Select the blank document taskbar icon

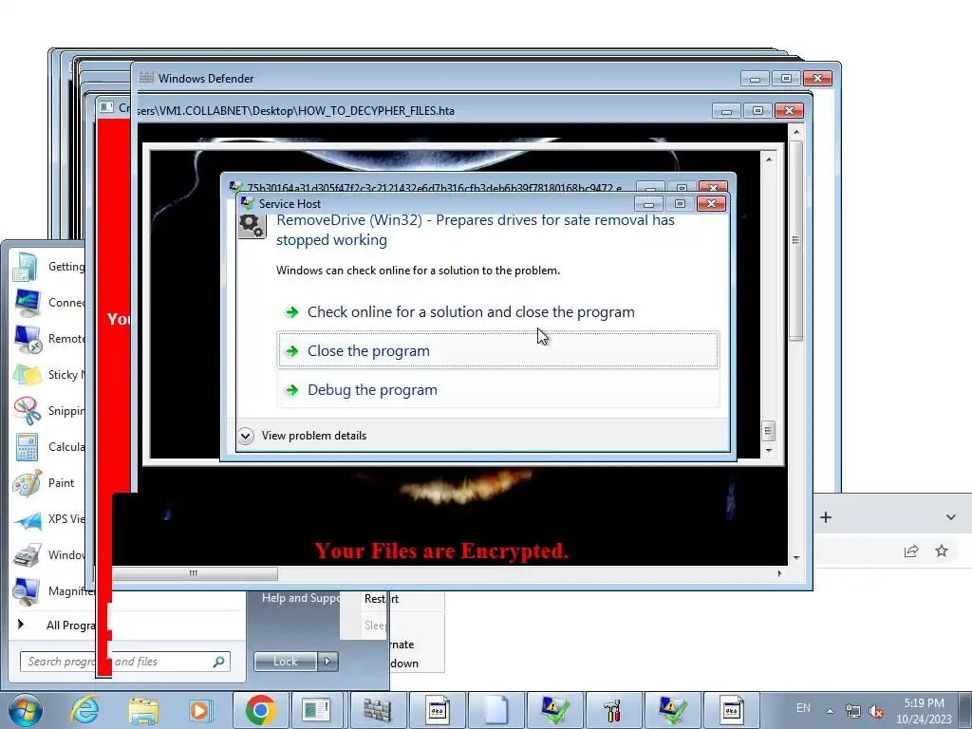(x=495, y=710)
